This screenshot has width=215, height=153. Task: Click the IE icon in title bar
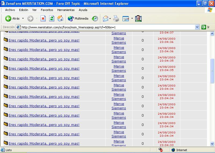[3, 3]
